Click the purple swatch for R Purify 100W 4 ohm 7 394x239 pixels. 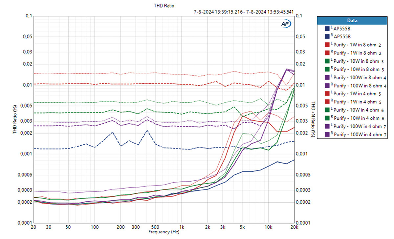tap(327, 134)
